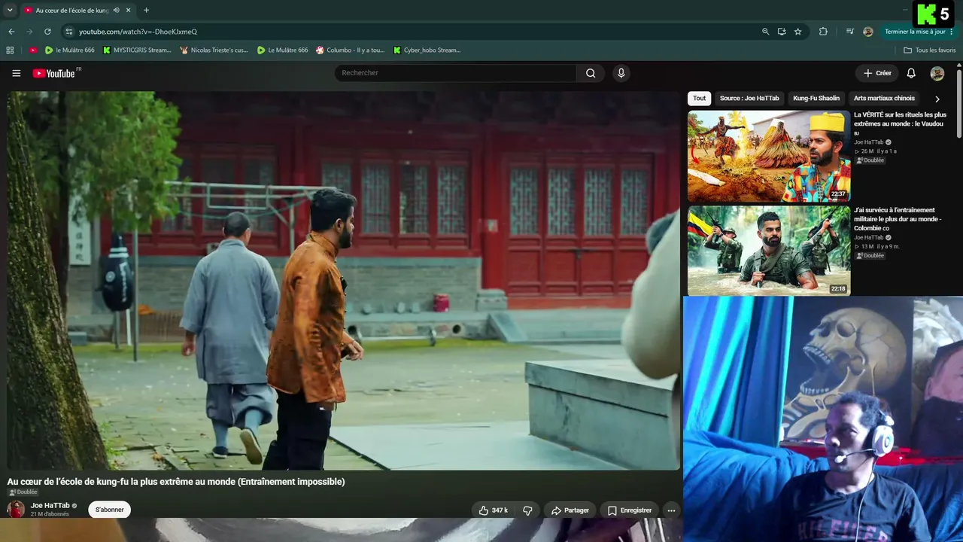The image size is (963, 542).
Task: Open Joe HaTTab's channel avatar under video
Action: [16, 510]
